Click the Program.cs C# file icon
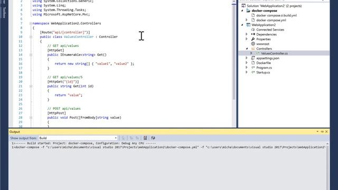Screen dimensions: 338x190 coord(253,68)
